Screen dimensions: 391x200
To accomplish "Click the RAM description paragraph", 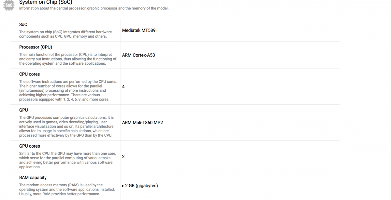I will 67,189.
